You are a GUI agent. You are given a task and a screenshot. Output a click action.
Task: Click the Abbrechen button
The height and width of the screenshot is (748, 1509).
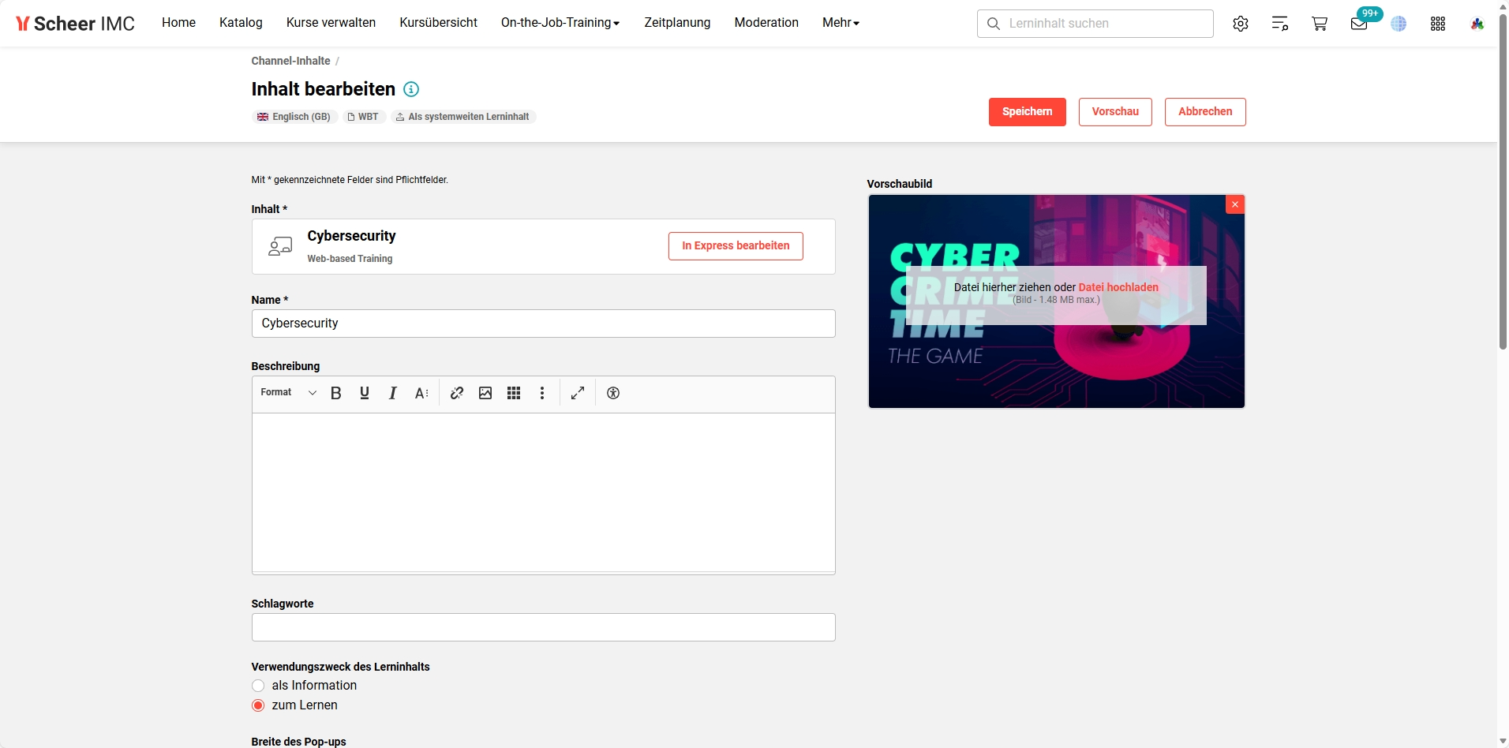click(1205, 112)
